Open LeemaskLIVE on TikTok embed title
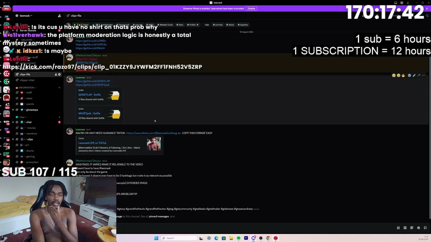The width and height of the screenshot is (431, 242). pos(92,143)
